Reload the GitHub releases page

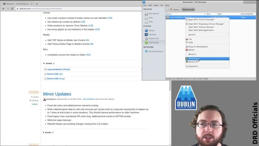12,9
